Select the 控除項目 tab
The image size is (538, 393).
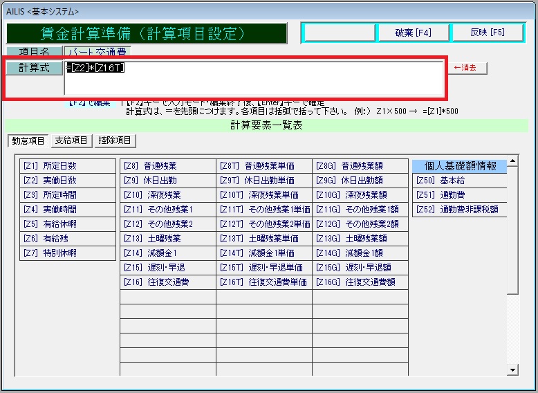[x=115, y=141]
